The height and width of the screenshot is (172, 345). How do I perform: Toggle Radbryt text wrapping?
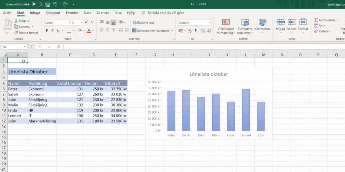point(143,23)
